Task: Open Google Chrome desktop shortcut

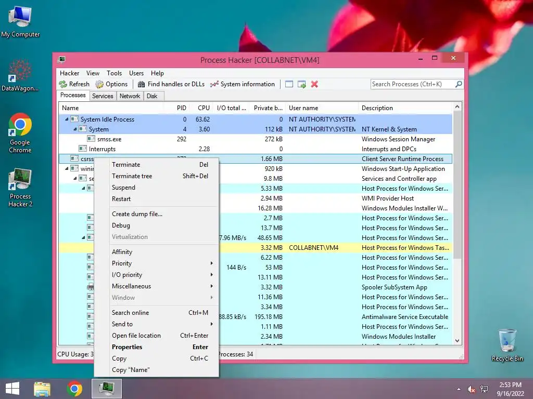Action: click(x=20, y=133)
